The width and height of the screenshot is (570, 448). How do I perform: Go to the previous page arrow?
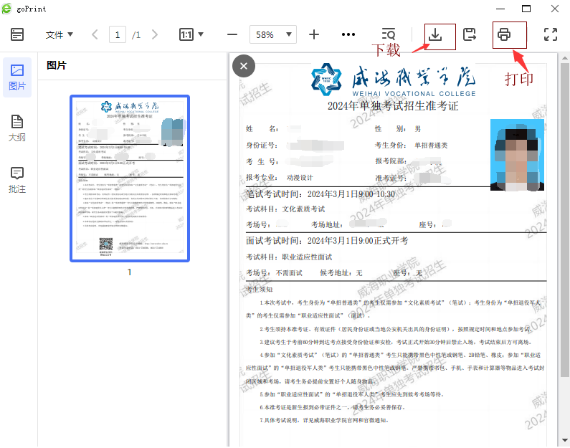pyautogui.click(x=95, y=34)
